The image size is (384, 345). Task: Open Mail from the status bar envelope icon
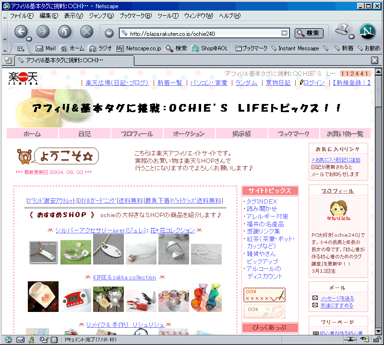coord(20,339)
